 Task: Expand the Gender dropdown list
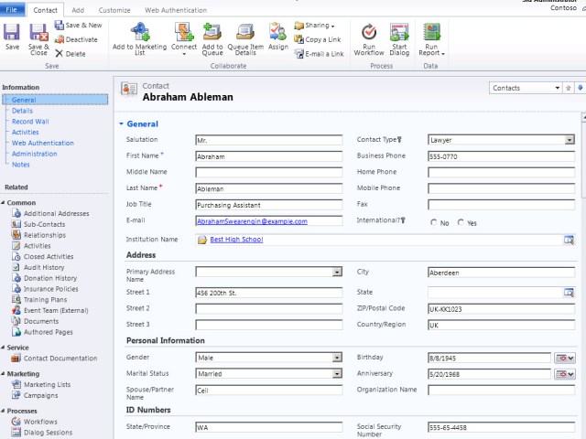pos(337,358)
